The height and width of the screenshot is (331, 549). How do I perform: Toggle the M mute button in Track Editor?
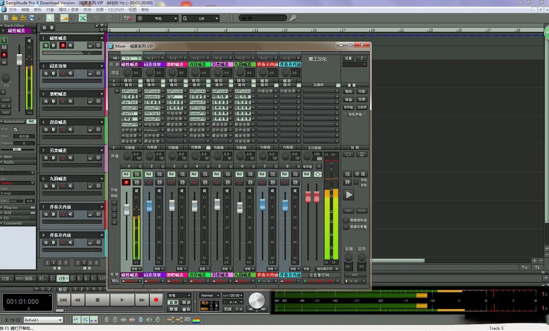(x=4, y=48)
